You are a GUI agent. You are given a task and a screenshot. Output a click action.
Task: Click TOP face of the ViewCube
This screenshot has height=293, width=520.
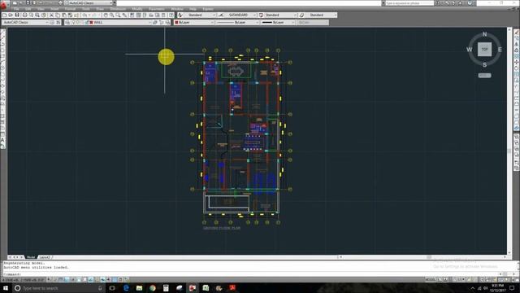pos(484,49)
